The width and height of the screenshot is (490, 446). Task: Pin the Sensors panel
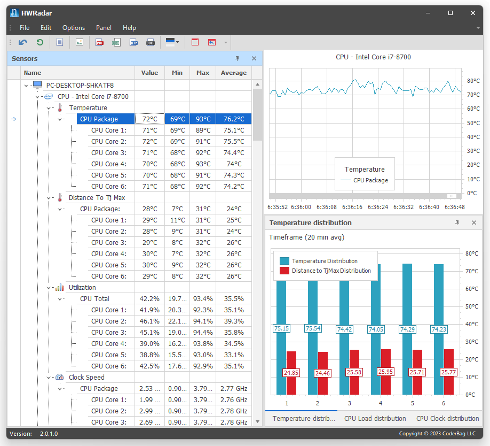[237, 58]
